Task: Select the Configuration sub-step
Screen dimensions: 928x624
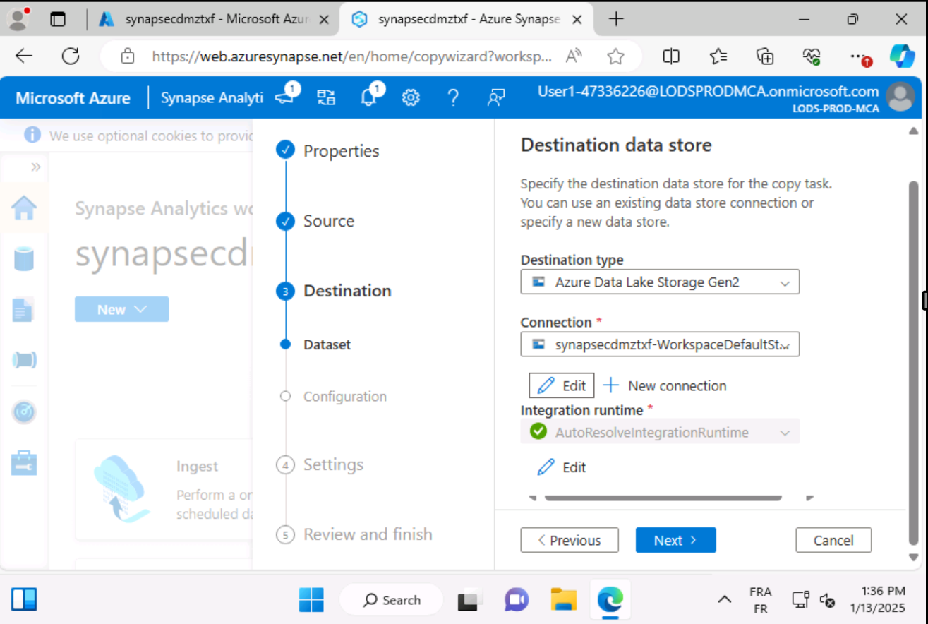Action: tap(345, 397)
